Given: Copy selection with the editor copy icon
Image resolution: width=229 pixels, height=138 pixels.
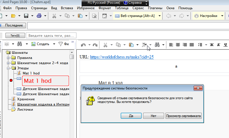Looking at the screenshot, I should (118, 45).
